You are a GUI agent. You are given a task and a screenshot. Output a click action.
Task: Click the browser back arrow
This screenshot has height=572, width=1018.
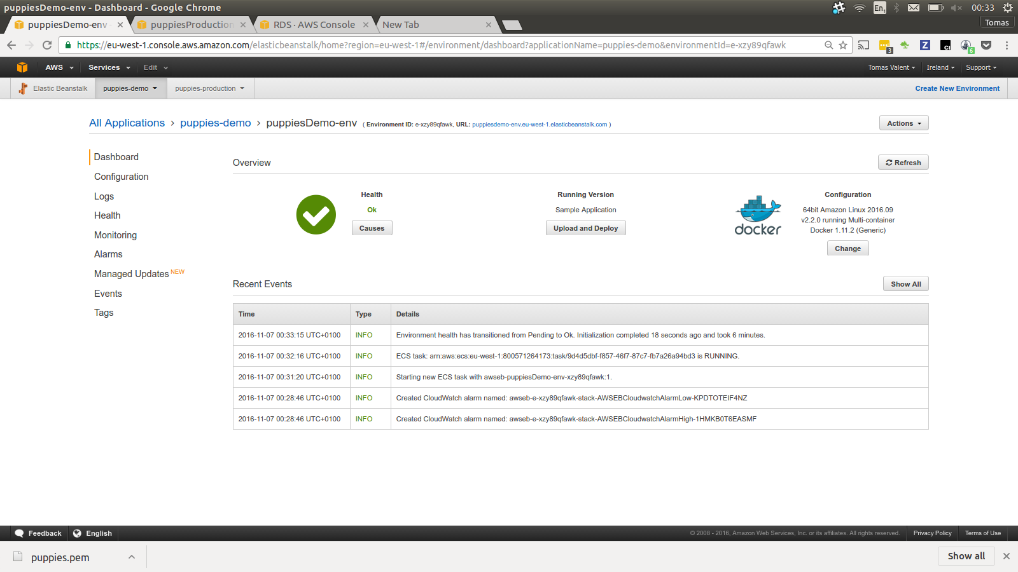pyautogui.click(x=11, y=45)
